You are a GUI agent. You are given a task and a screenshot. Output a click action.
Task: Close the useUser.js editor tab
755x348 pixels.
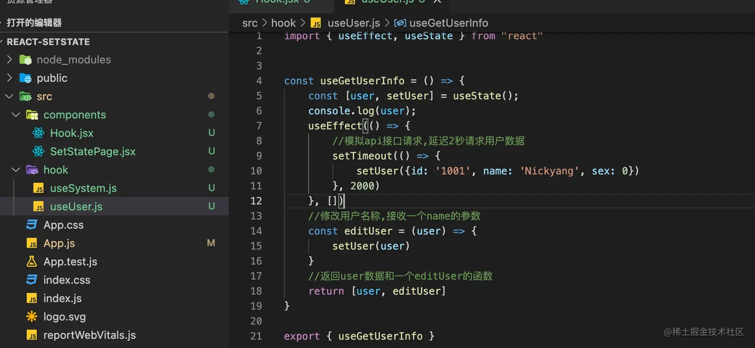[437, 1]
